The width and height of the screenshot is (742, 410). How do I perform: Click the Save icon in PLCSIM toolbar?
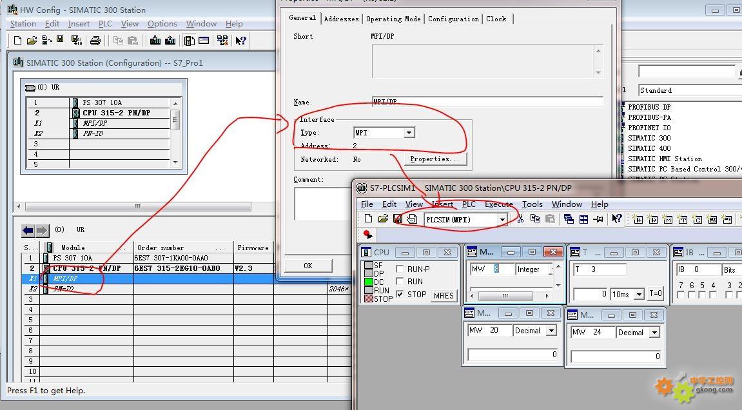click(x=398, y=219)
